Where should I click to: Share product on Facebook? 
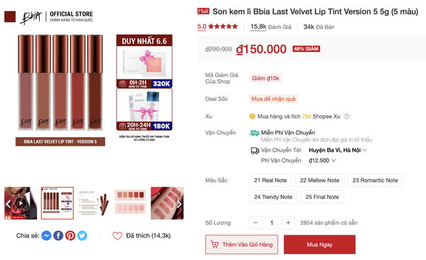point(58,235)
